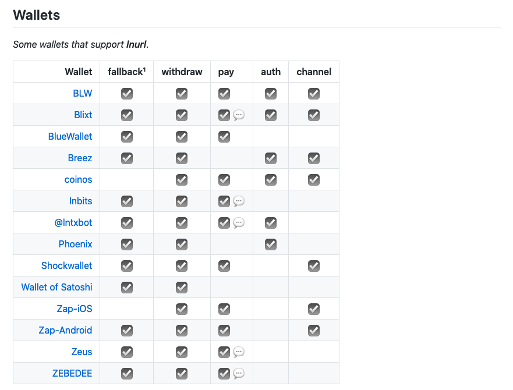Open the BlueWallet link
This screenshot has width=513, height=390.
coord(70,136)
